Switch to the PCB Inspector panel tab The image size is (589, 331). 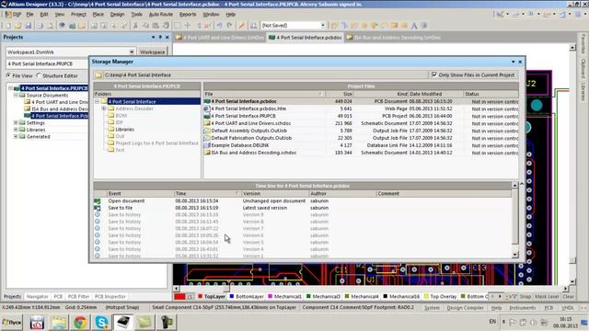110,296
